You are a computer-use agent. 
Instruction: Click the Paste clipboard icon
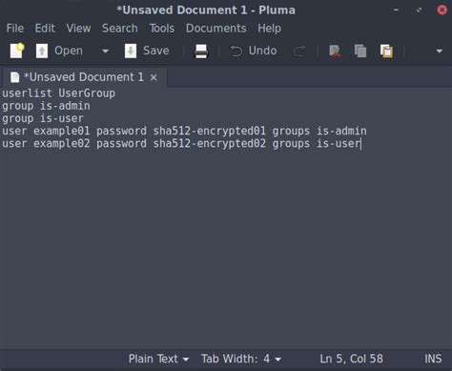(386, 52)
